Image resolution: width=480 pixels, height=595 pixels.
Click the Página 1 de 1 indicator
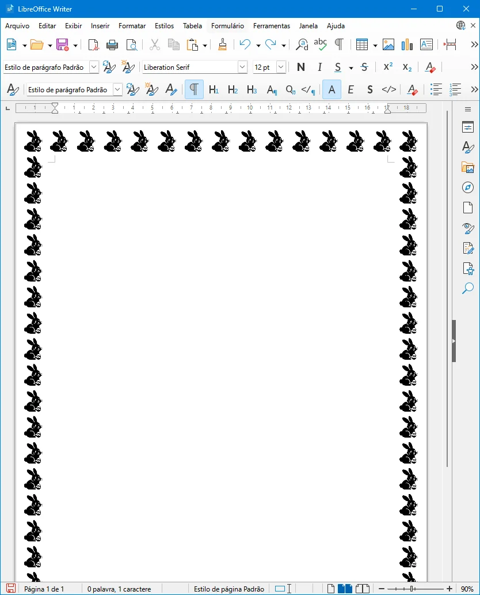click(x=44, y=589)
